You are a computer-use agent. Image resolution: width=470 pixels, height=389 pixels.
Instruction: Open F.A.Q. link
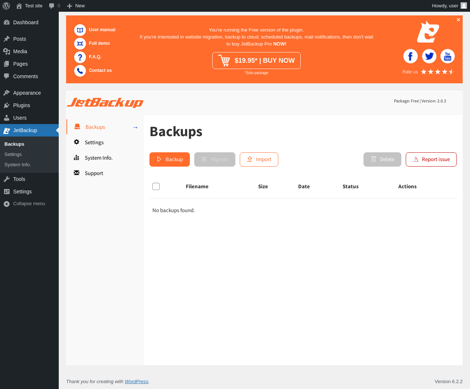95,57
